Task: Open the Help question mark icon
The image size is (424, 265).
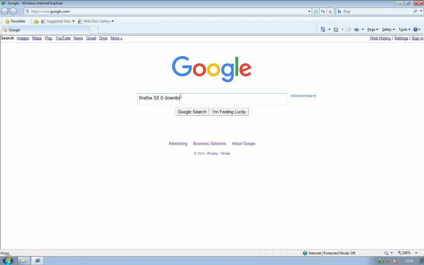Action: tap(415, 29)
